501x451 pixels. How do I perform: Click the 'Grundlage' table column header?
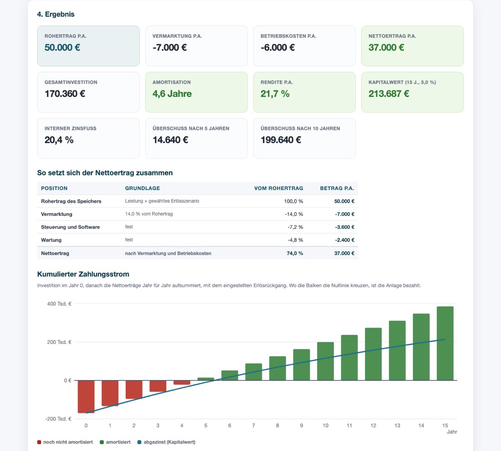pos(143,188)
